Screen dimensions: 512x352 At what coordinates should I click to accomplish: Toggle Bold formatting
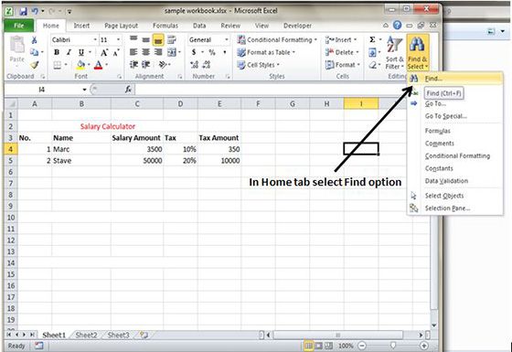tap(57, 52)
